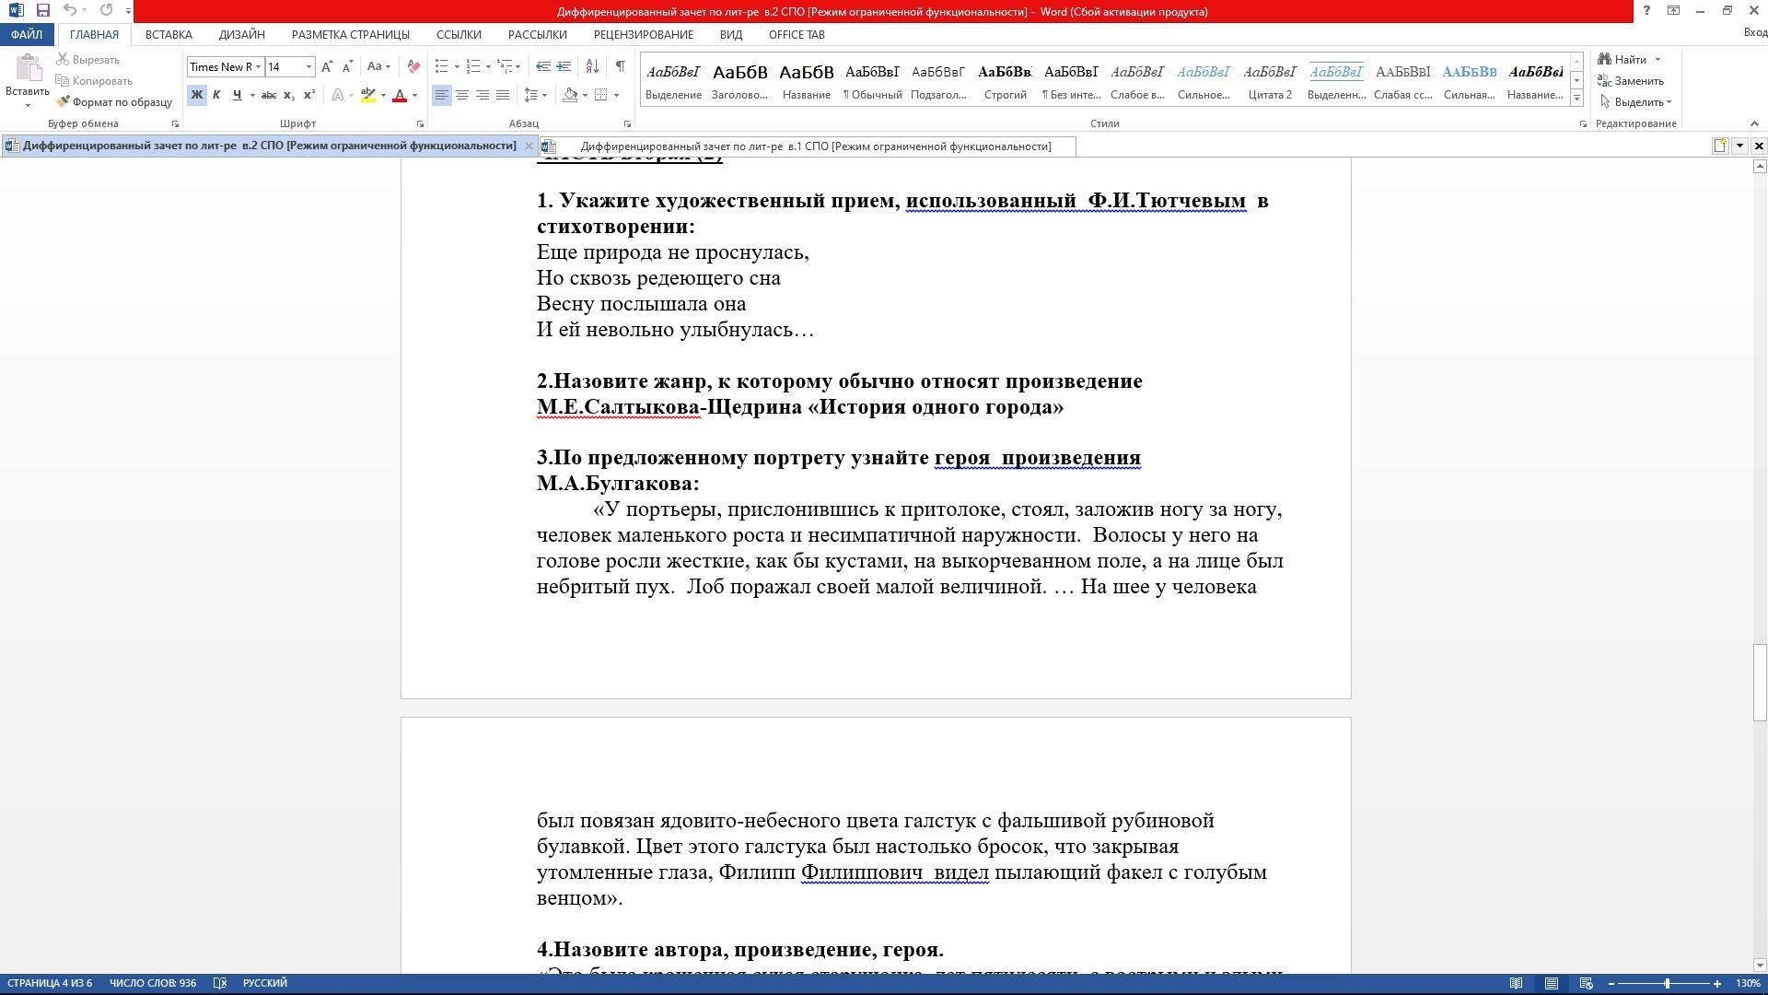This screenshot has width=1768, height=995.
Task: Expand the line spacing dropdown
Action: 545,95
